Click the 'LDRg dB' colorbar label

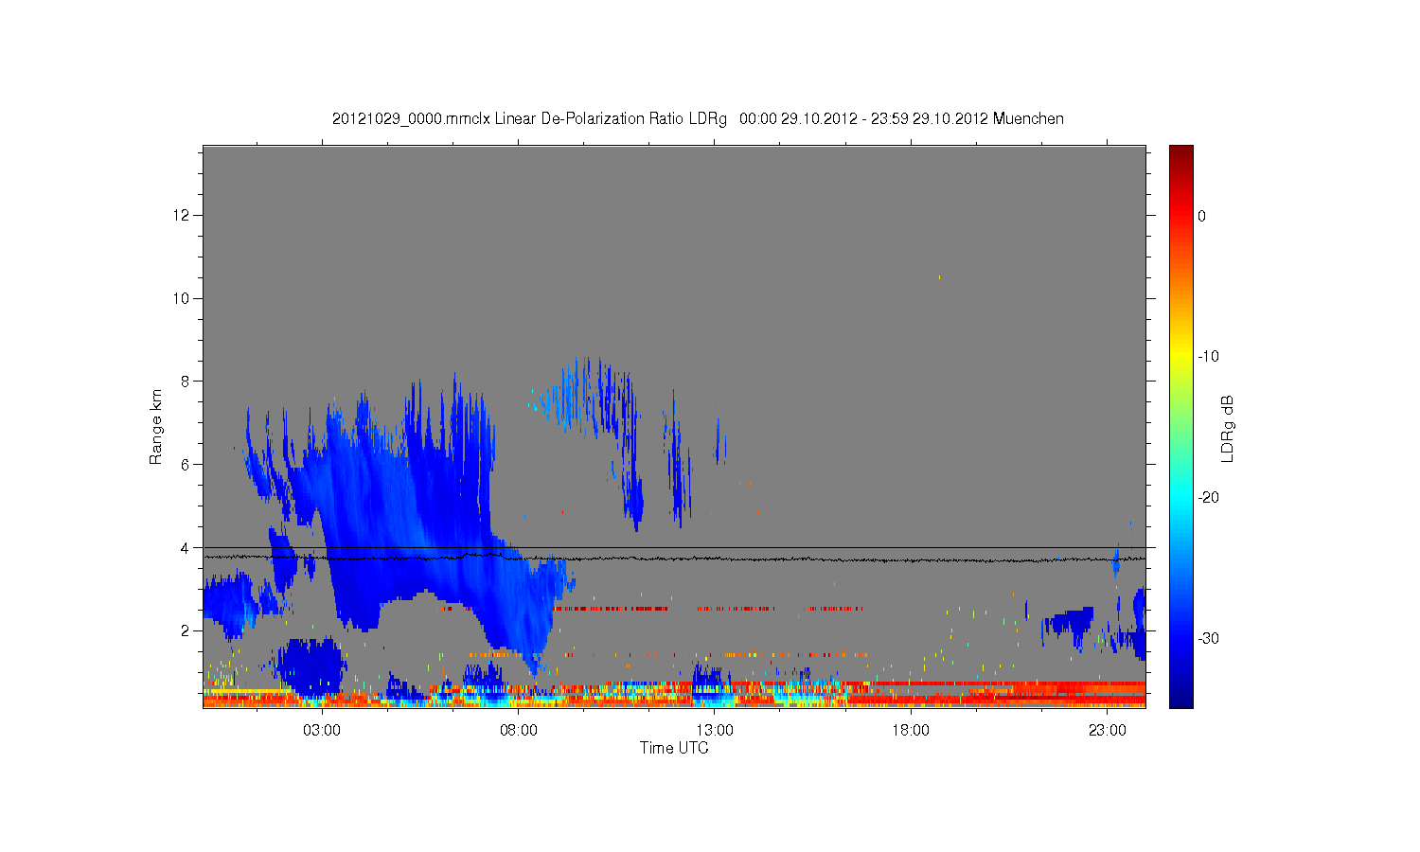(x=1228, y=429)
